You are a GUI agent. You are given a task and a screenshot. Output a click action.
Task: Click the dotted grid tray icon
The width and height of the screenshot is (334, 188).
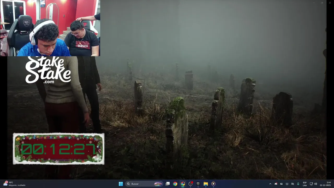tap(287, 184)
